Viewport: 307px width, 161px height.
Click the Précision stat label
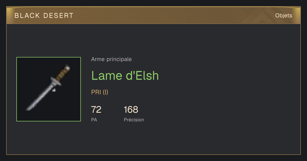pos(134,120)
